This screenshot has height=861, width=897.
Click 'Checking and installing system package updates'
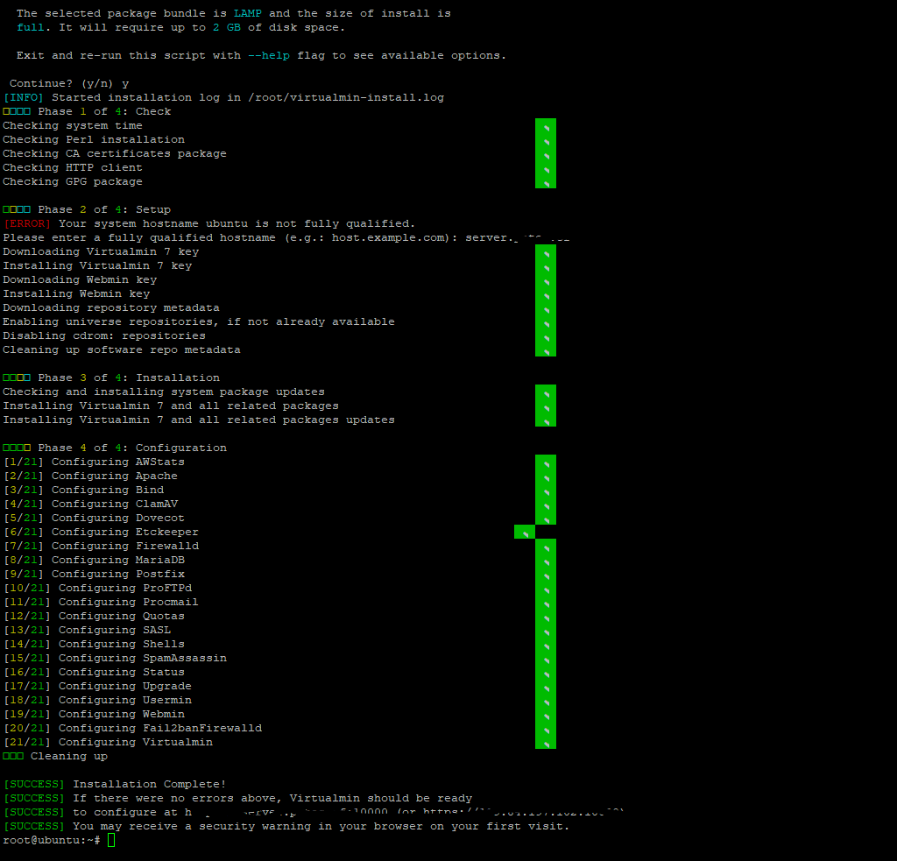[x=164, y=392]
